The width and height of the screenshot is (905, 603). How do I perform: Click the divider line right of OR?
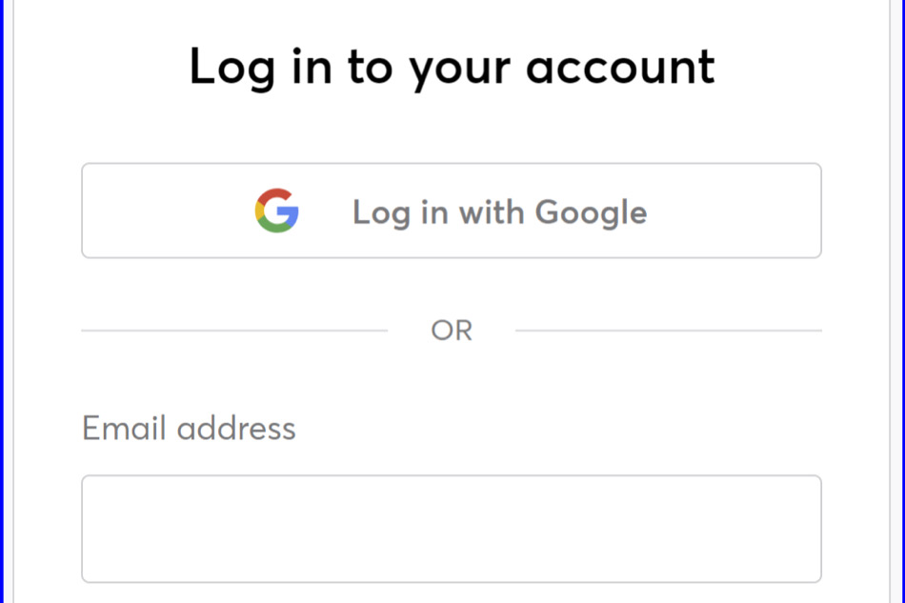[x=669, y=331]
